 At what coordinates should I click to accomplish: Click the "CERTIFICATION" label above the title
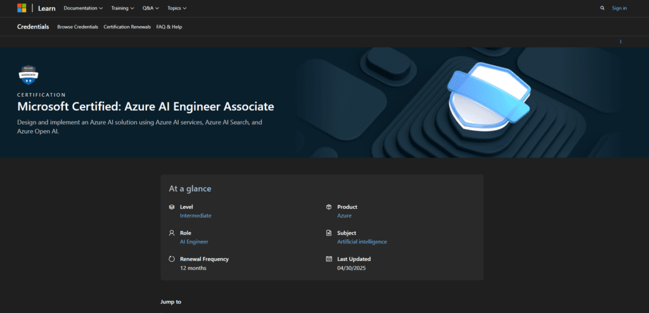pyautogui.click(x=41, y=95)
